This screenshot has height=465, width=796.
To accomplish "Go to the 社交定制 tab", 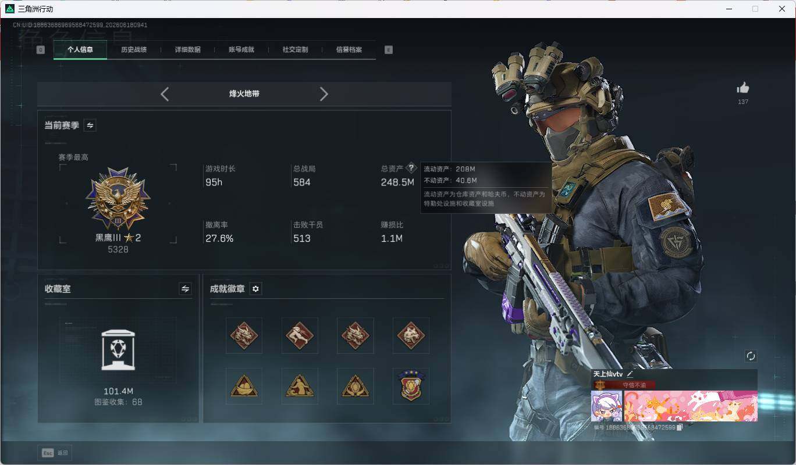I will 295,49.
